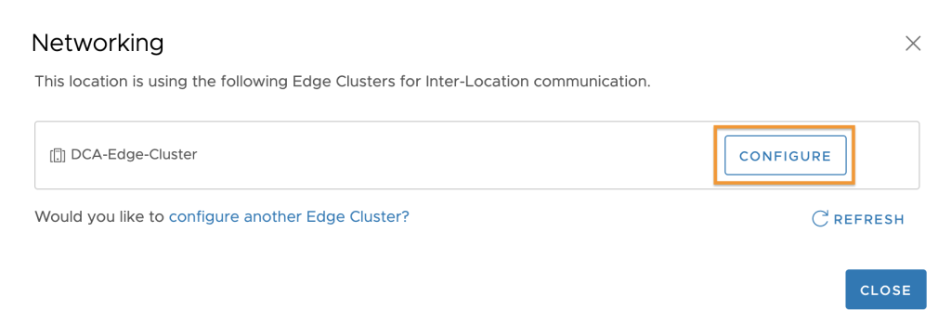Viewport: 951px width, 336px height.
Task: Close the Networking dialog using top-right X
Action: point(913,43)
